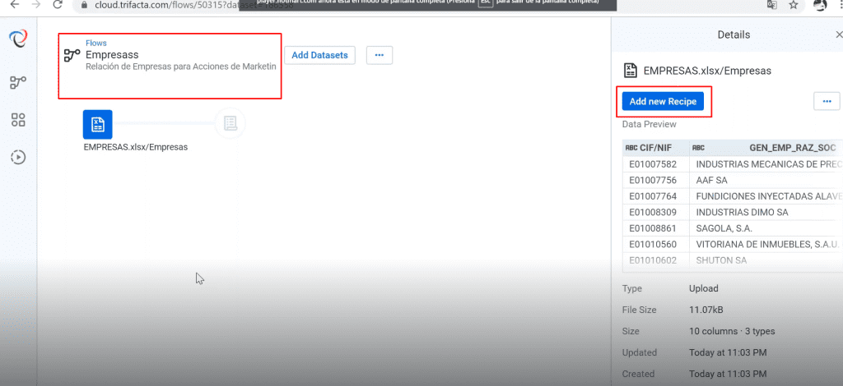Click the Add Datasets button
Screen dimensions: 843x386
click(320, 55)
